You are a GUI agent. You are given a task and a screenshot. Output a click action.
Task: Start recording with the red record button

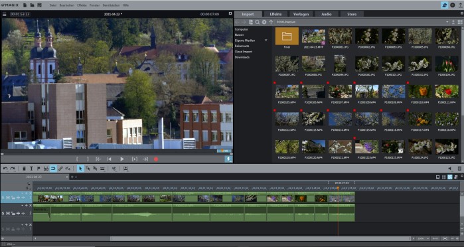click(156, 159)
